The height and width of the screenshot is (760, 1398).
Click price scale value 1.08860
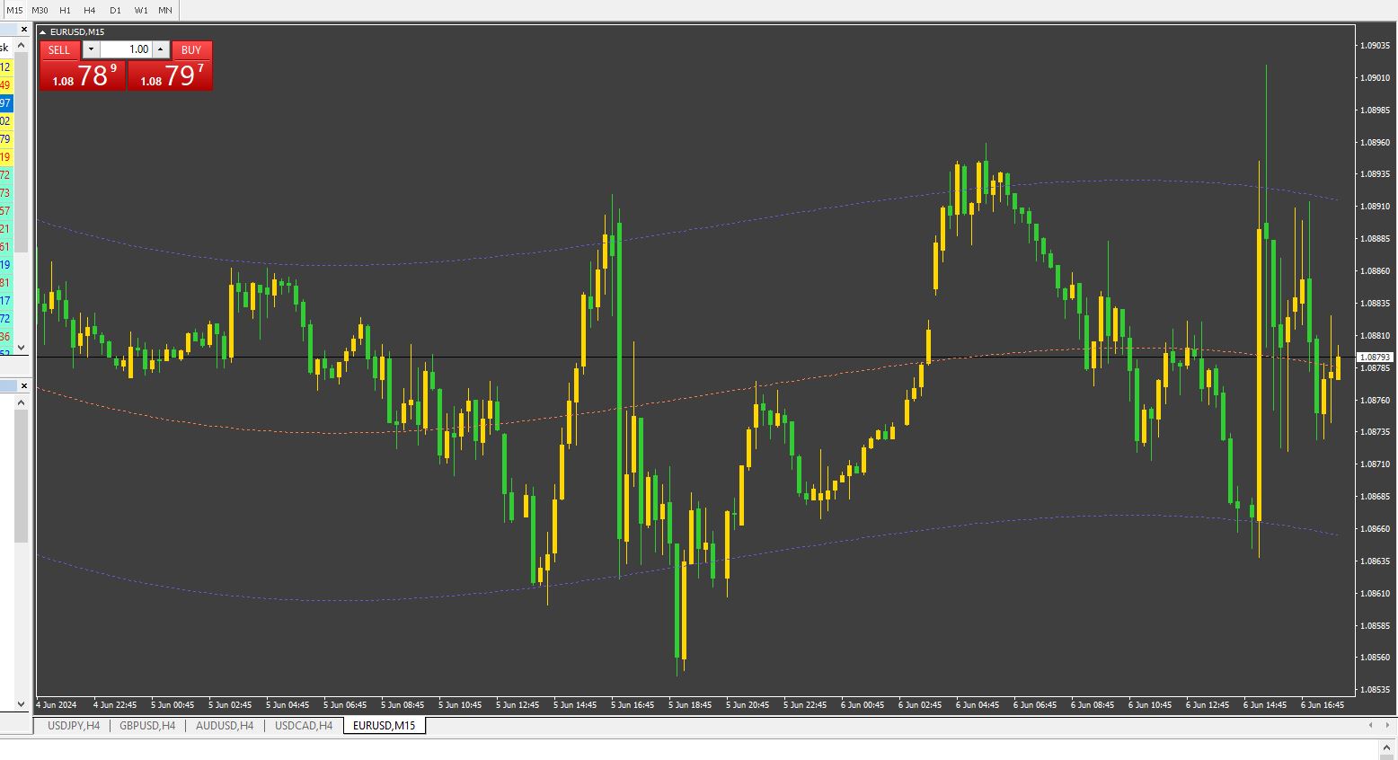click(1375, 271)
